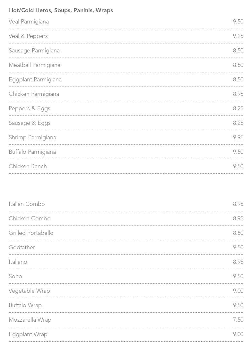Select the Shrimp Parmigiana item
Screen dimensions: 252x350
tap(32, 137)
